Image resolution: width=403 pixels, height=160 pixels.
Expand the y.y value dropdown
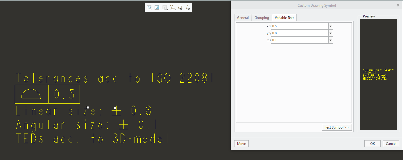(x=330, y=33)
